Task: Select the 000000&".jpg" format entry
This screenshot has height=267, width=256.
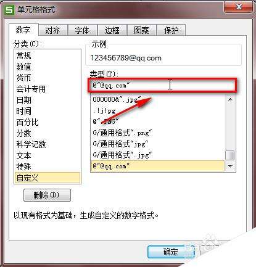Action: pos(158,99)
